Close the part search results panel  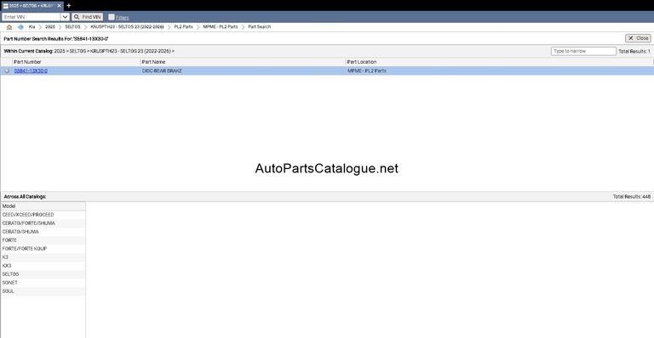point(638,38)
